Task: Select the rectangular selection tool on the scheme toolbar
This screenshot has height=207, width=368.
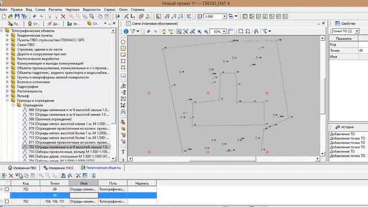Action: (240, 31)
